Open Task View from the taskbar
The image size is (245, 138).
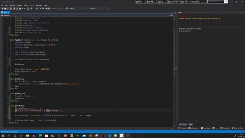click(x=21, y=136)
